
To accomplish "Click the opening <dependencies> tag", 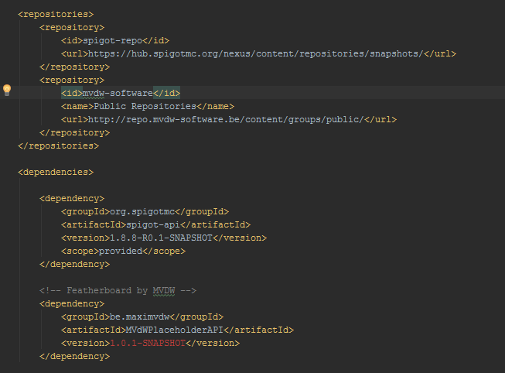I will [x=56, y=172].
